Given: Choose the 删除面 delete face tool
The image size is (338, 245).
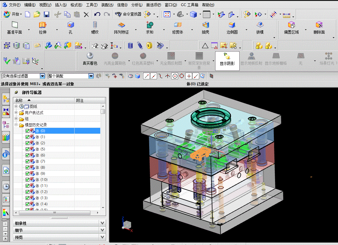Looking at the screenshot, I should coord(319,28).
